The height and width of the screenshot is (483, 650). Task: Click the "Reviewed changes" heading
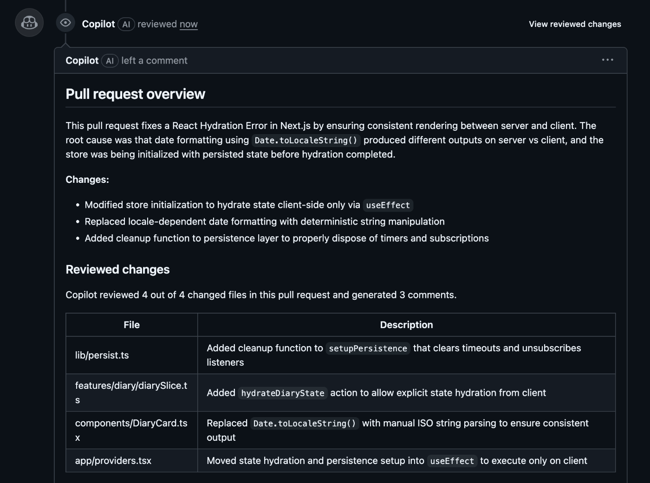(x=117, y=270)
